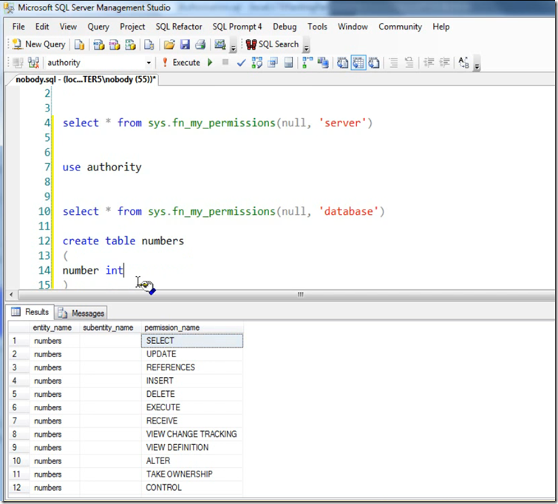This screenshot has width=558, height=504.
Task: Display the estimated execution plan
Action: [x=257, y=63]
